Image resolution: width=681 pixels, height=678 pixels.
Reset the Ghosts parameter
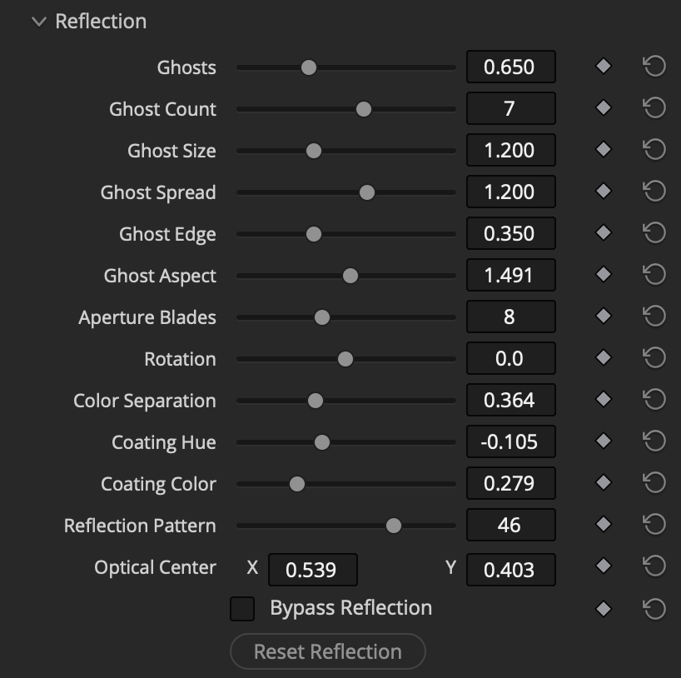click(654, 67)
